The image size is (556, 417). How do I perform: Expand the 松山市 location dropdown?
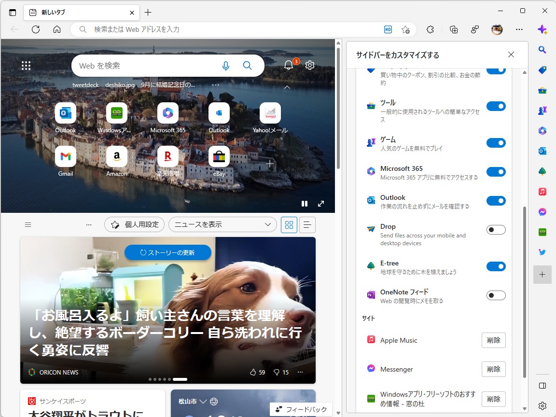click(x=203, y=401)
